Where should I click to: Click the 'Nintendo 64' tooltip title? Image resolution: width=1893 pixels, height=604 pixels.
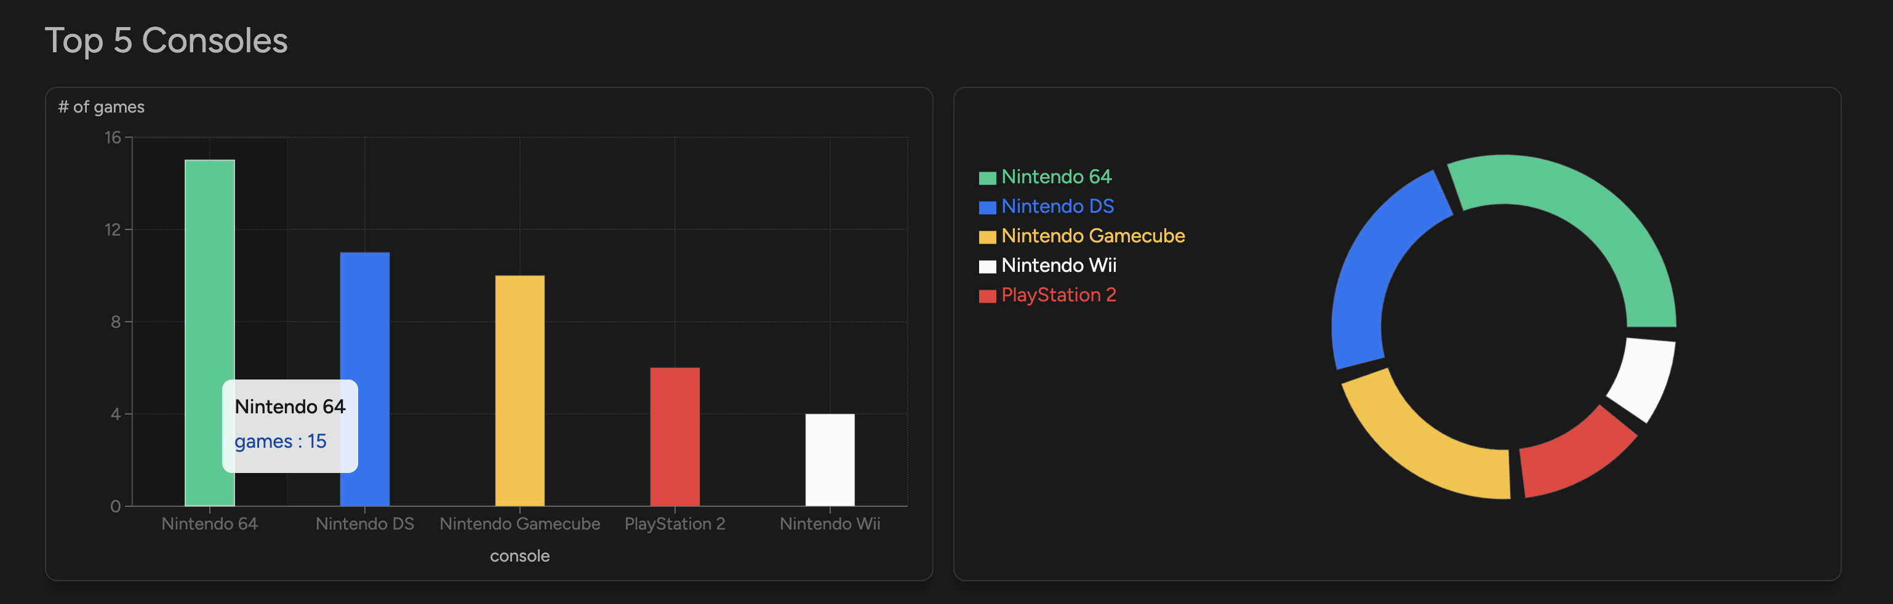pyautogui.click(x=289, y=407)
